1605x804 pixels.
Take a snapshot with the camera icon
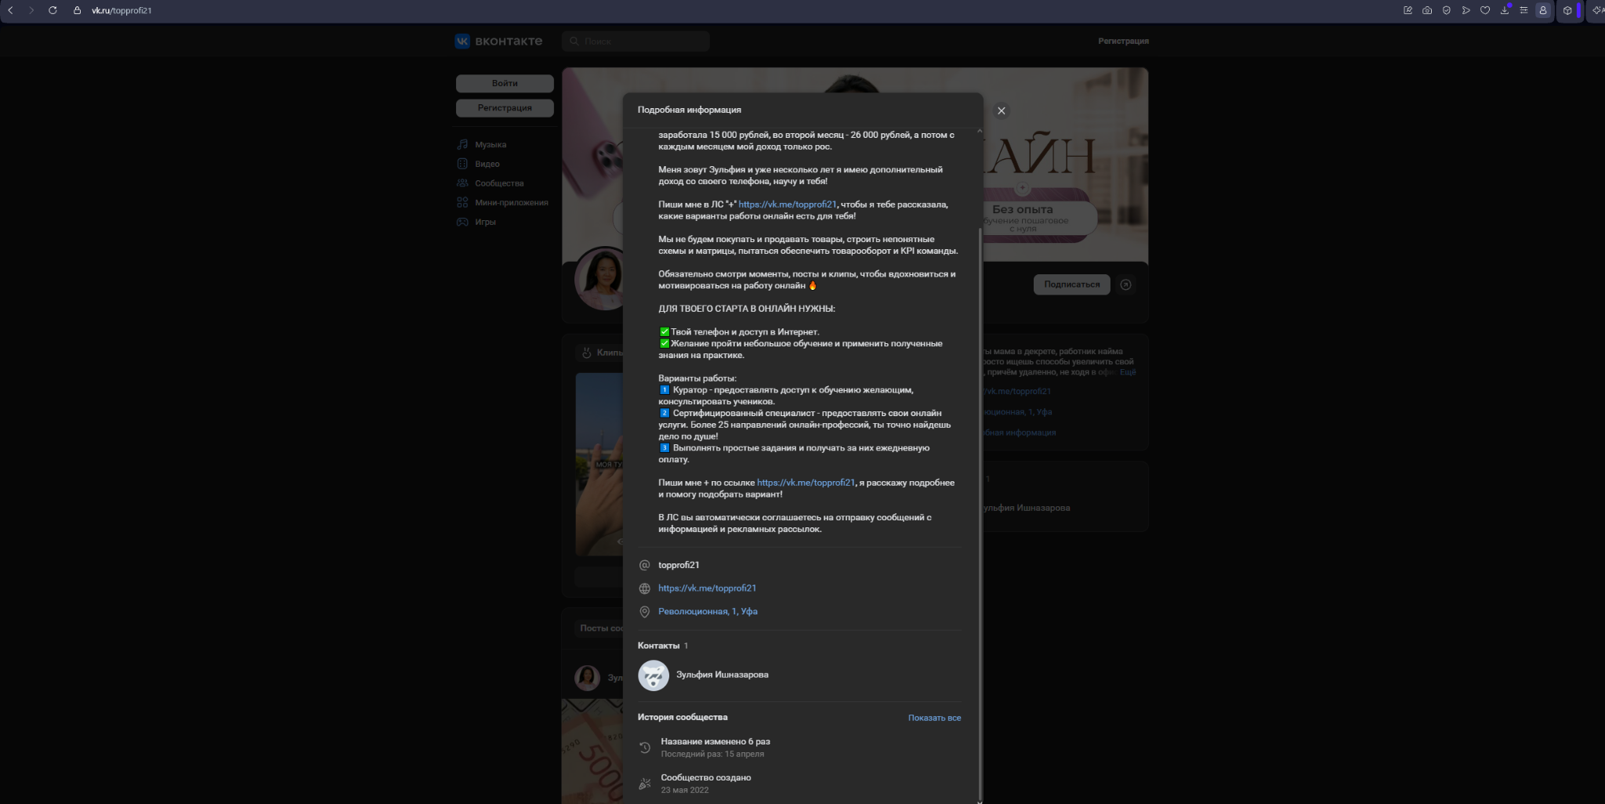point(1427,10)
